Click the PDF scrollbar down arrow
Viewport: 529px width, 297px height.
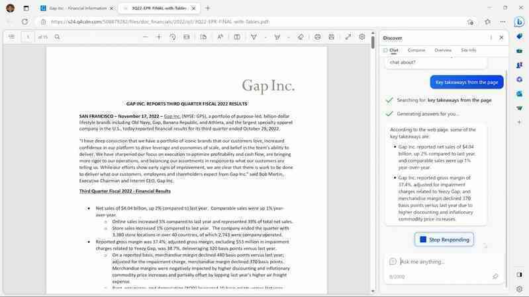tap(373, 291)
